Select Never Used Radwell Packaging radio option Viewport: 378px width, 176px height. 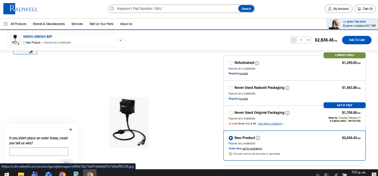pyautogui.click(x=231, y=88)
